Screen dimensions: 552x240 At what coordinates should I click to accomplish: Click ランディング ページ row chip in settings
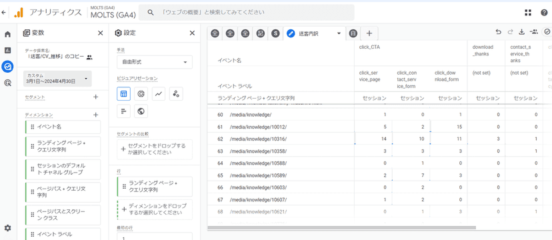coord(155,187)
